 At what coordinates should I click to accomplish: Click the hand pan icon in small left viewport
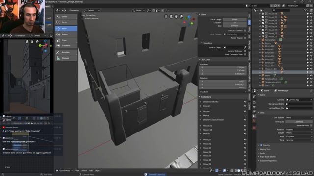coord(32,41)
